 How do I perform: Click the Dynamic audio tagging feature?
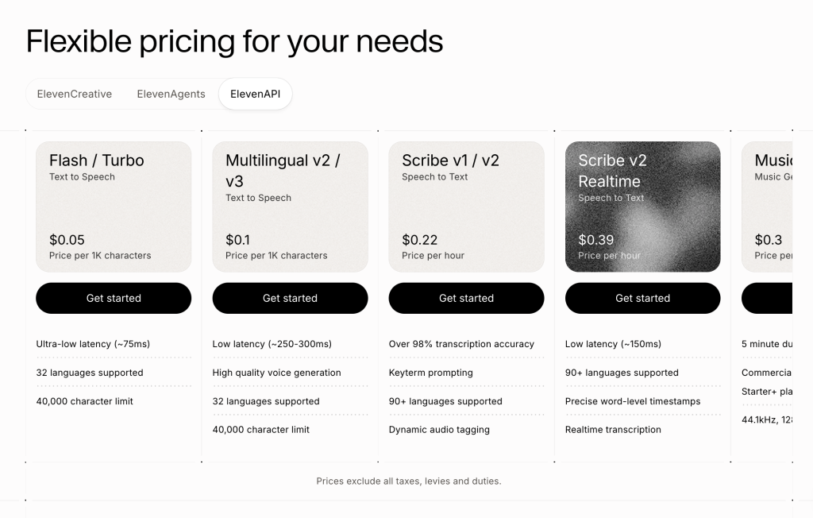[x=439, y=430]
